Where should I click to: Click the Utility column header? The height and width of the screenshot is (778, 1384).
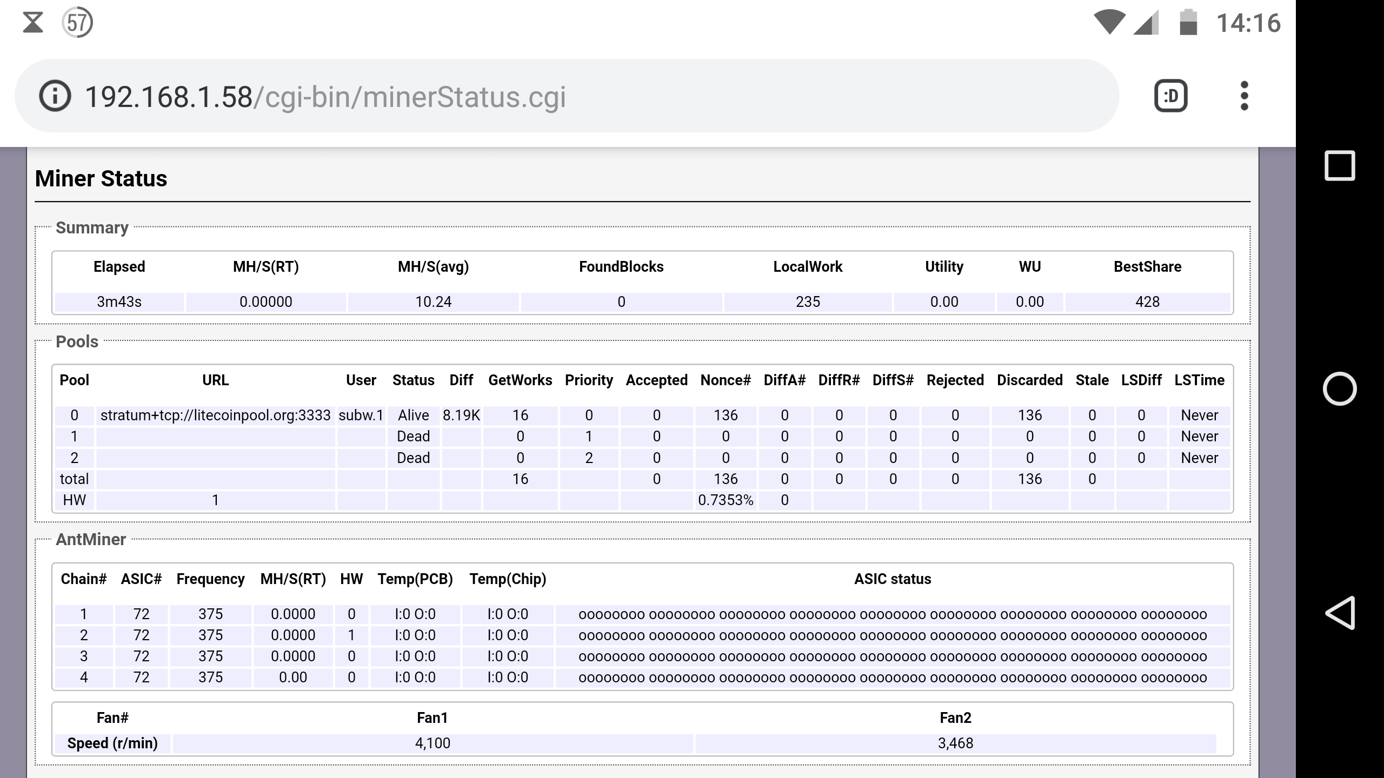(x=944, y=266)
